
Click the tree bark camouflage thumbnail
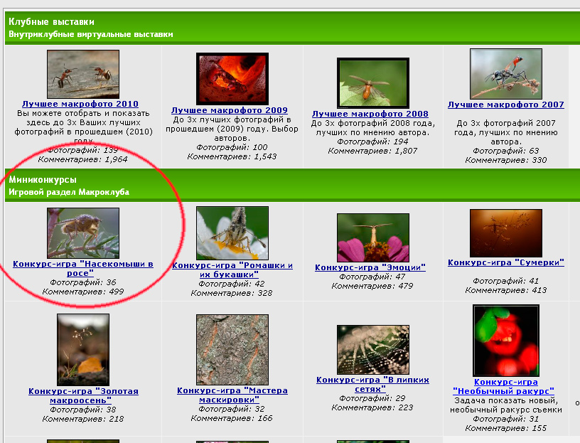[232, 350]
